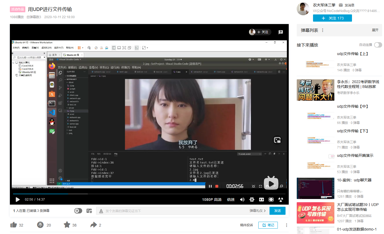The height and width of the screenshot is (234, 384).
Task: Click the radiation-shaped icon in player controls
Action: click(281, 200)
